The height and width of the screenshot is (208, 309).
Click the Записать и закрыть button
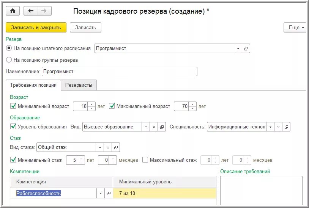[36, 27]
